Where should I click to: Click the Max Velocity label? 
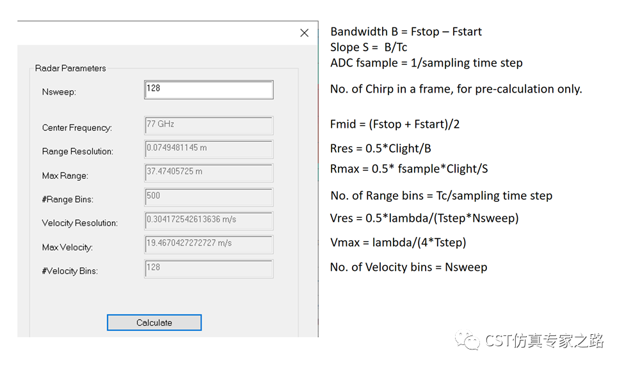67,247
